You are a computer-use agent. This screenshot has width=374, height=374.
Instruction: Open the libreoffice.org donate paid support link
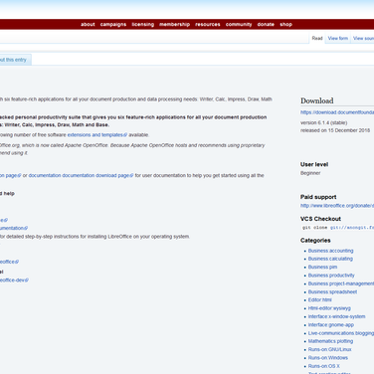pyautogui.click(x=337, y=206)
